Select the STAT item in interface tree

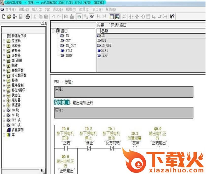tap(69, 50)
